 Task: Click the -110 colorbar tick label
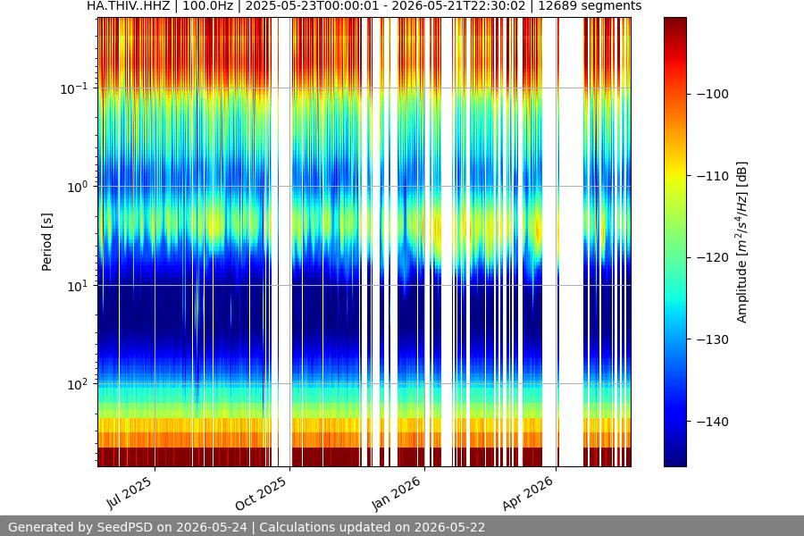tap(713, 176)
